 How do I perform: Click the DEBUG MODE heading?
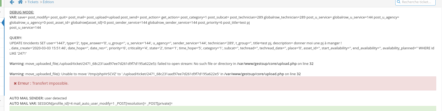coord(22,12)
